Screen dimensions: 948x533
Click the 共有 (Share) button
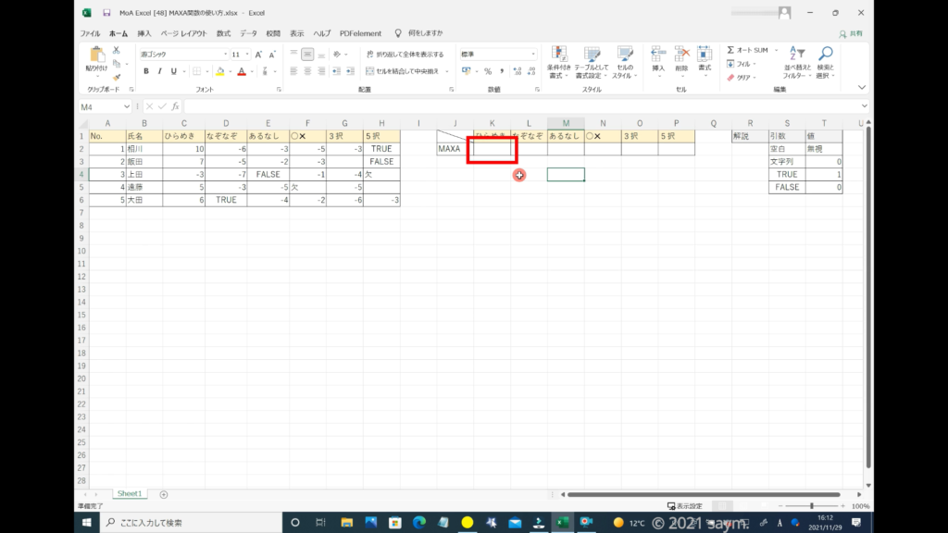[851, 33]
